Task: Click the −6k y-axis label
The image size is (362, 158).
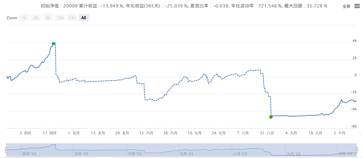Action: 353,126
